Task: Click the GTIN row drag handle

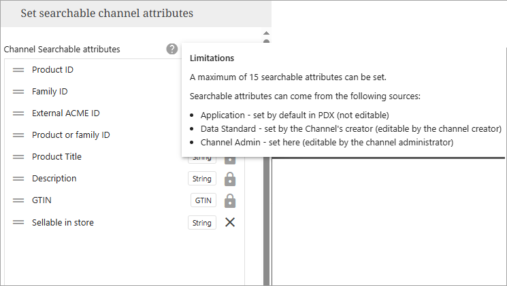Action: tap(18, 200)
